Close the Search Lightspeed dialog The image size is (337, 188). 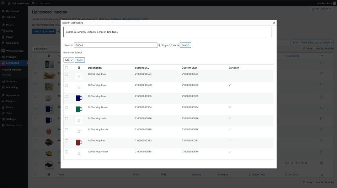[x=274, y=23]
